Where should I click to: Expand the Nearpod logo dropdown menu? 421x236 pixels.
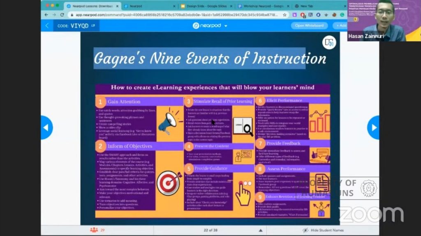226,26
